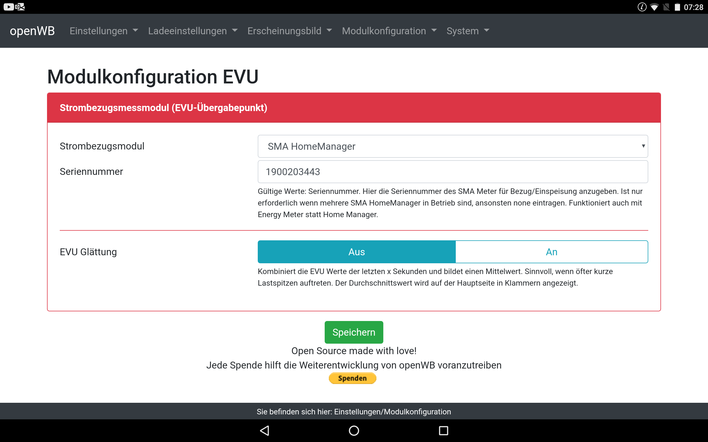Tap the Android home circle icon

pos(354,430)
